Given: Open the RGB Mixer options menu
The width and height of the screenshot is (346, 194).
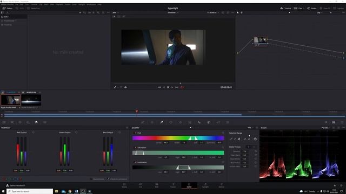Looking at the screenshot, I should [127, 128].
